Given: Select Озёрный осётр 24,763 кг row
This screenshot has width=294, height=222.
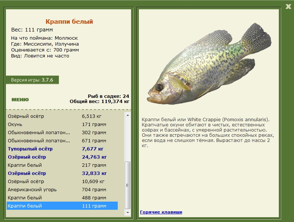Looking at the screenshot, I should pos(62,157).
